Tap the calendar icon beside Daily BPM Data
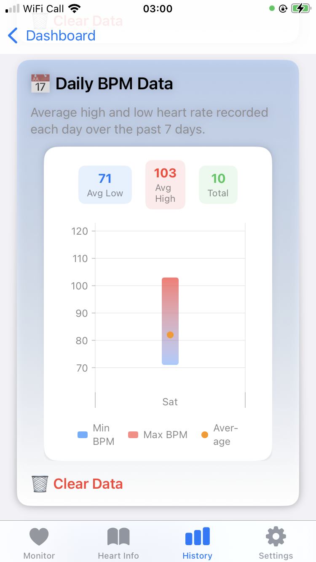This screenshot has width=316, height=562. [x=40, y=83]
